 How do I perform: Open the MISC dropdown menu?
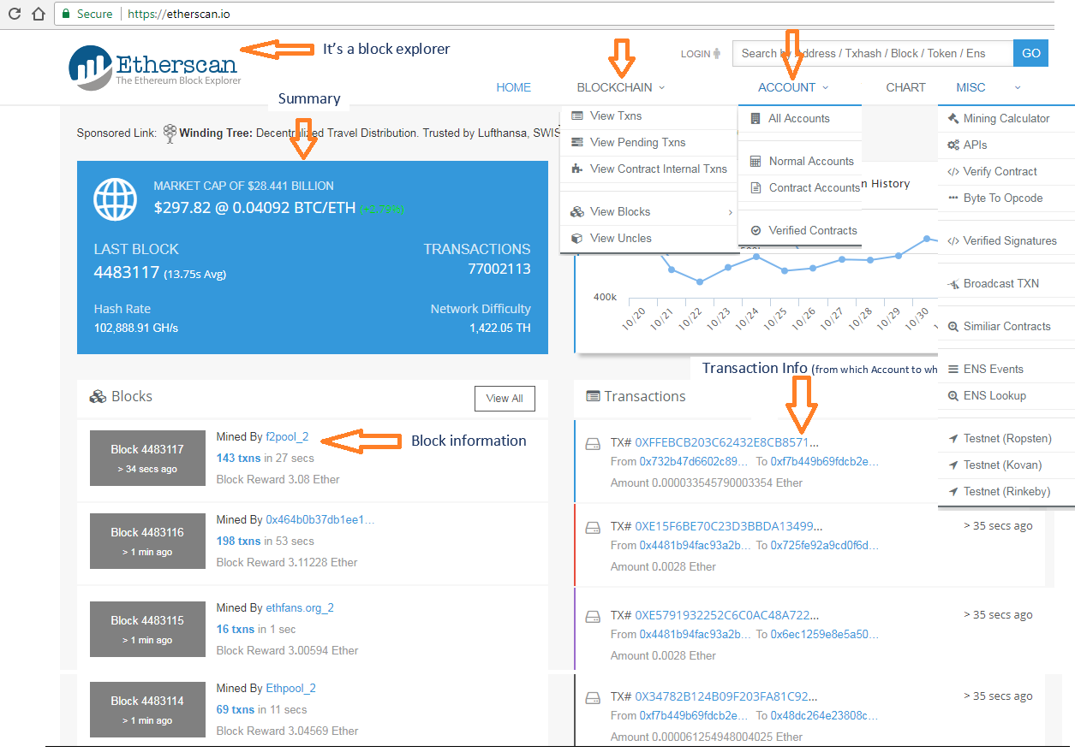click(x=988, y=87)
